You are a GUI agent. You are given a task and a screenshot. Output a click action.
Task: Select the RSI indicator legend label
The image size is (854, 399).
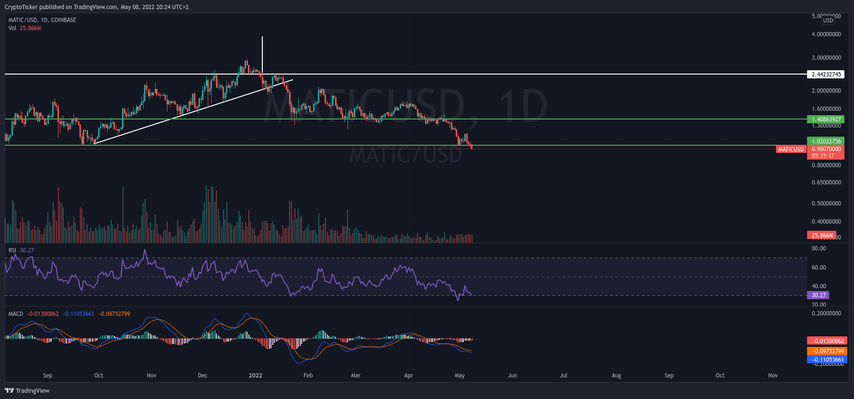coord(12,250)
